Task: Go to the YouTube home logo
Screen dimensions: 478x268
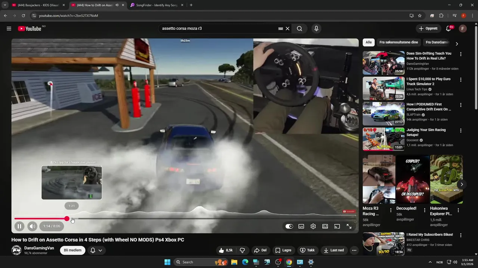Action: point(30,29)
